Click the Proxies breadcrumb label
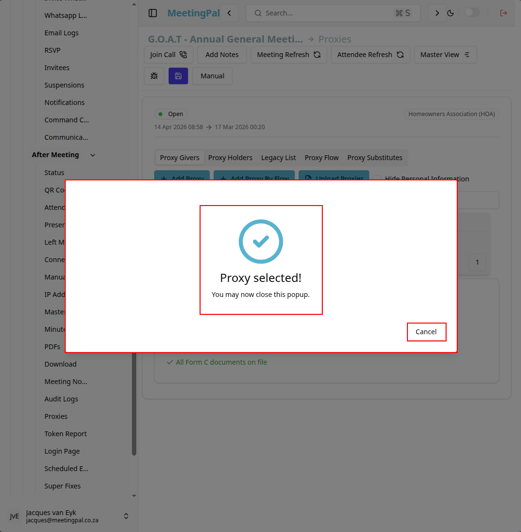This screenshot has width=521, height=532. click(x=334, y=39)
